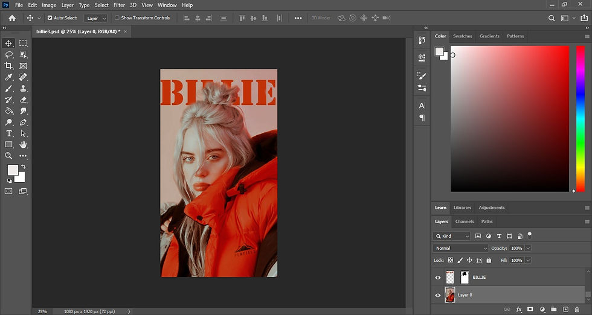Expand the Opacity dropdown arrow
The image size is (592, 315).
tap(528, 248)
